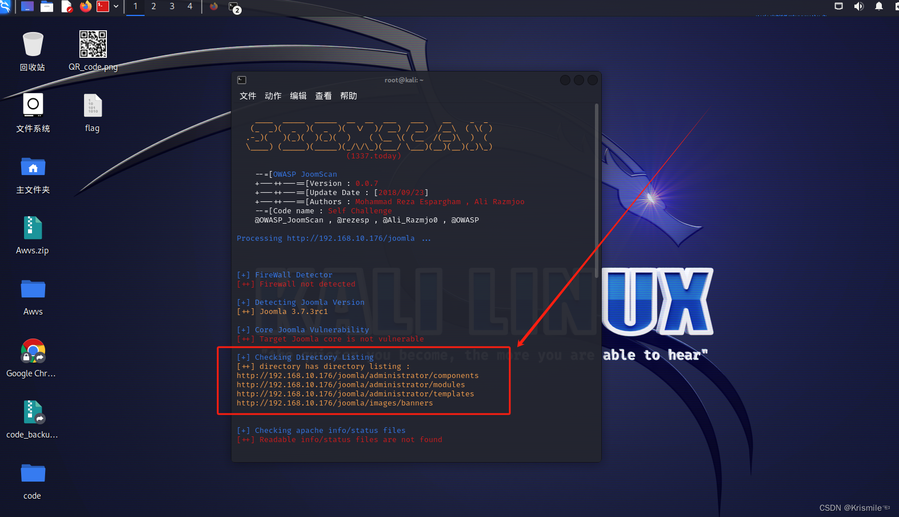
Task: Click the terminal window title icon
Action: click(242, 80)
